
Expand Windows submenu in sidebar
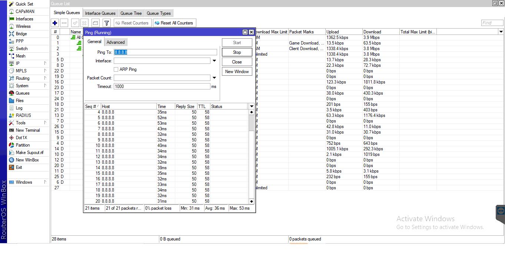tap(45, 182)
